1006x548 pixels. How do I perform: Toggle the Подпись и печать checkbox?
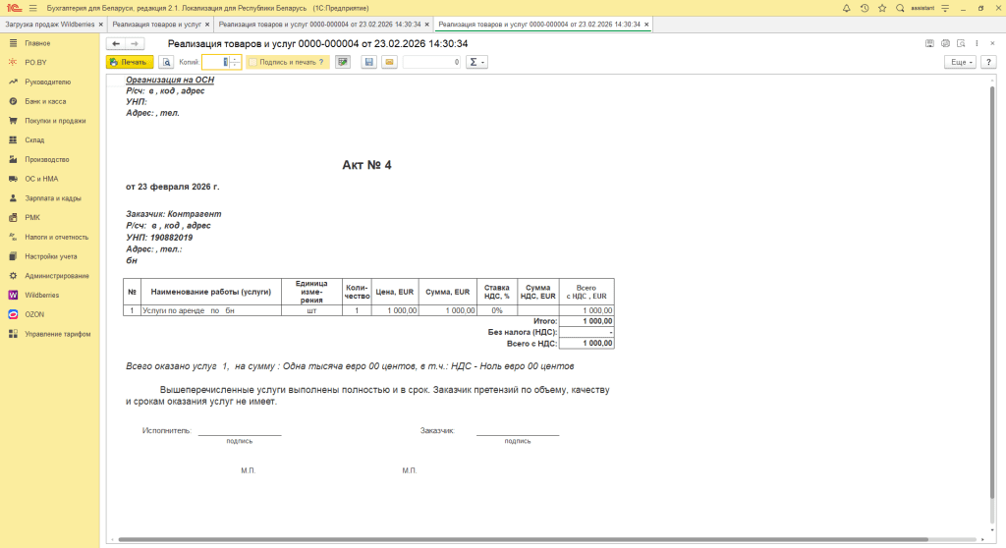point(252,62)
